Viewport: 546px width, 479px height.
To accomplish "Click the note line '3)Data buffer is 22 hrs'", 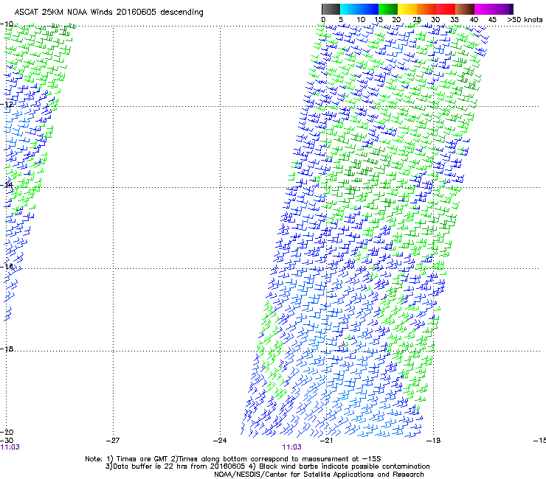I will tap(267, 466).
